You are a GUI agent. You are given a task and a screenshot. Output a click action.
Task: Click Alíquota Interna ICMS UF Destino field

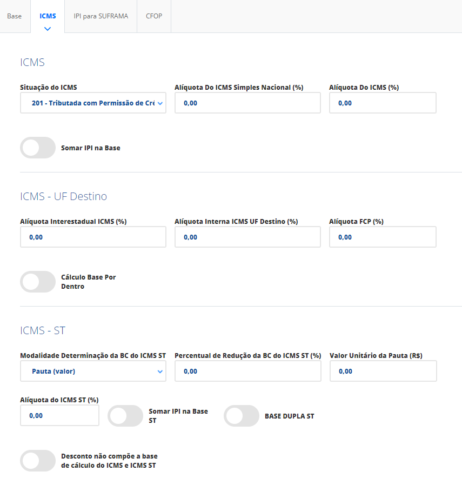tap(247, 237)
